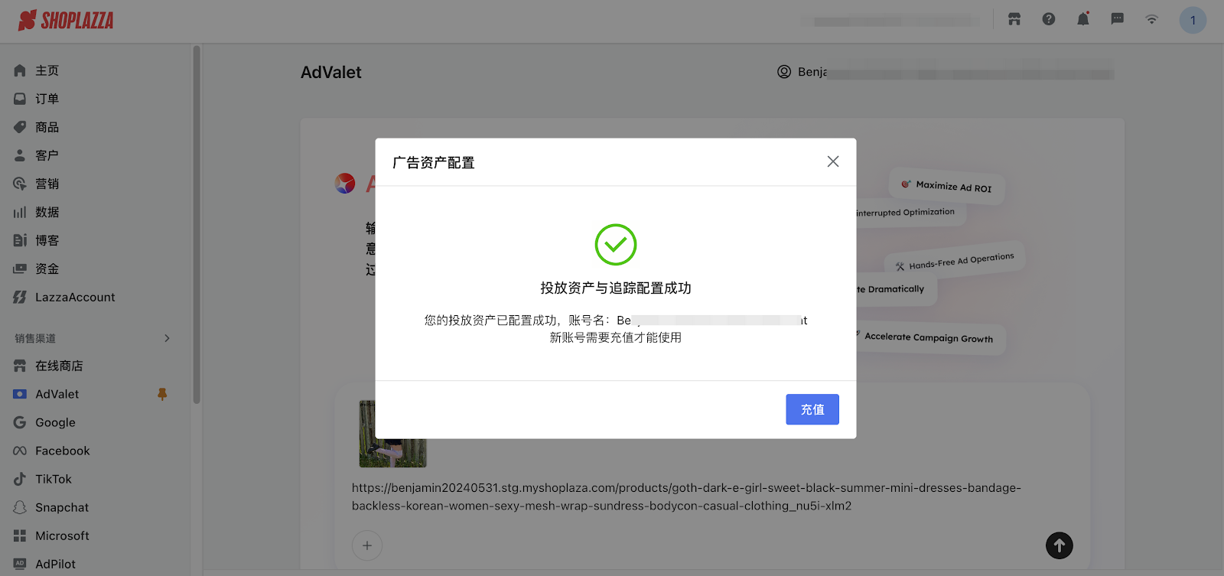
Task: Click the SHOPLAZZA logo
Action: (x=66, y=21)
